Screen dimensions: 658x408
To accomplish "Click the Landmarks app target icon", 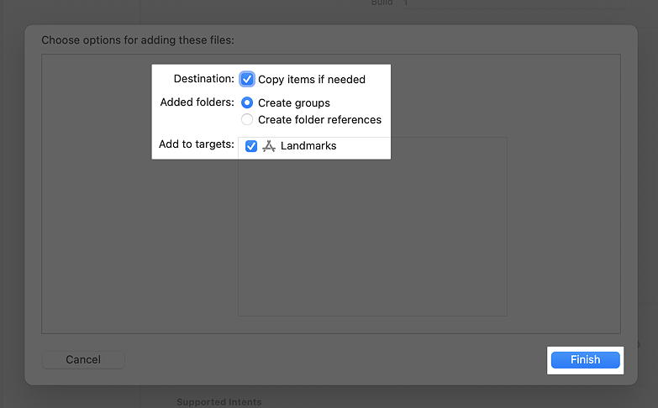I will pos(269,146).
